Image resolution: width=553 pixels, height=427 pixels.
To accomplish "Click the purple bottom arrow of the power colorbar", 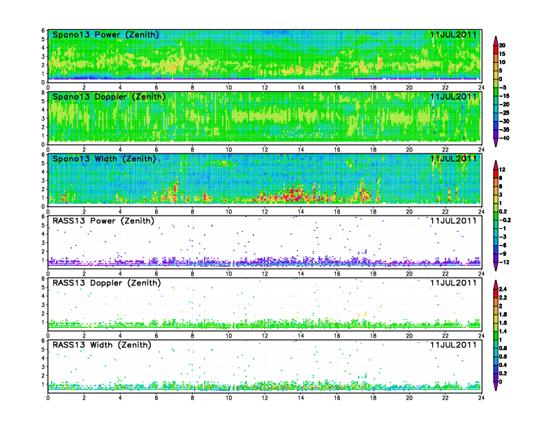I will tap(496, 142).
